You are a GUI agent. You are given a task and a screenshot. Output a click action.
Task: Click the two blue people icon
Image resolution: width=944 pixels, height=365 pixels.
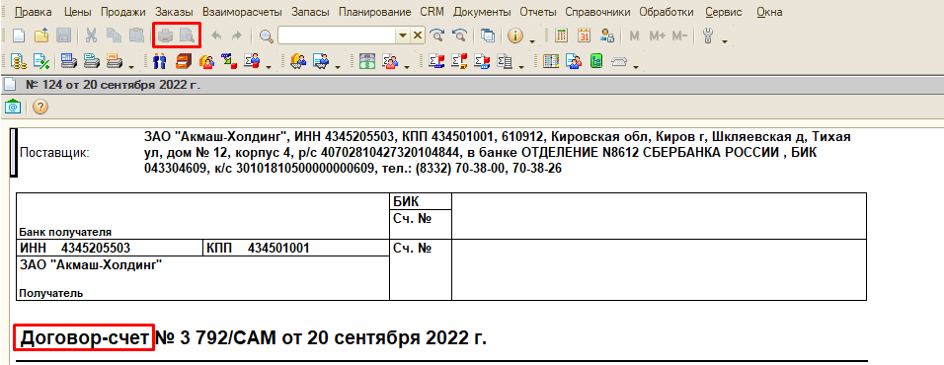tap(159, 61)
